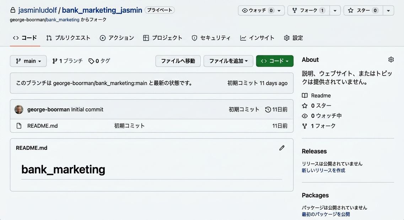Open the upstream bank_marketing fork source link
This screenshot has width=404, height=220.
click(63, 20)
